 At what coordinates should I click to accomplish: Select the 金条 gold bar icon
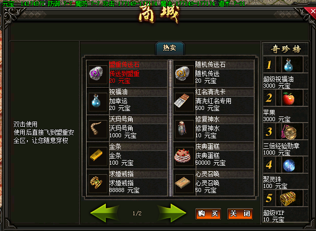coord(96,156)
